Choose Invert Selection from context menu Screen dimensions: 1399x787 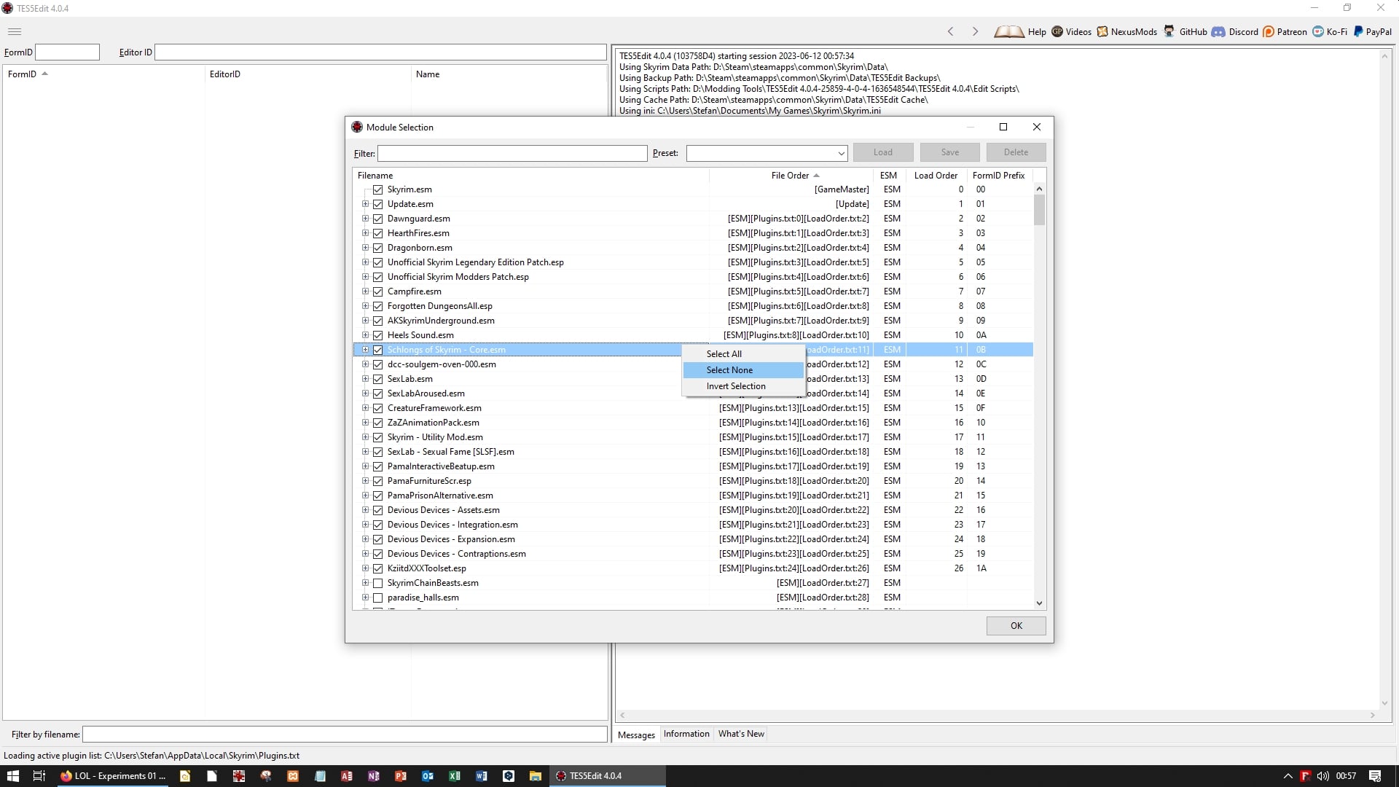coord(743,386)
